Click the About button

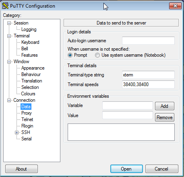[x=21, y=169]
